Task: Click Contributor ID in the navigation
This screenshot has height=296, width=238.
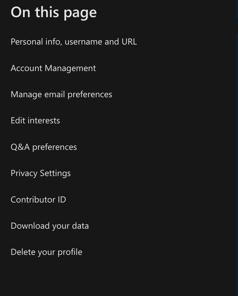Action: click(38, 199)
